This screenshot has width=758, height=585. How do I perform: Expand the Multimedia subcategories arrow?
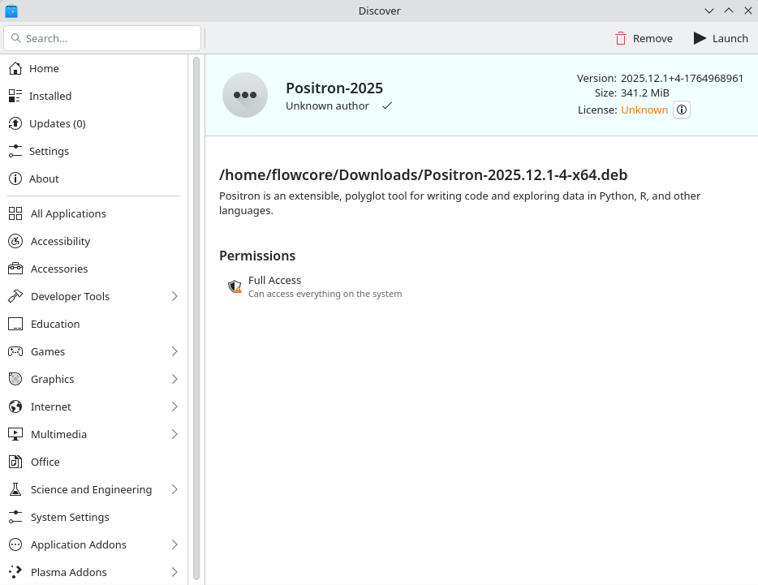(174, 434)
